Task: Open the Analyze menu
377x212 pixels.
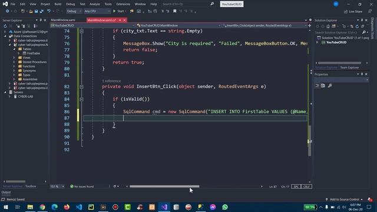Action: tap(95, 4)
